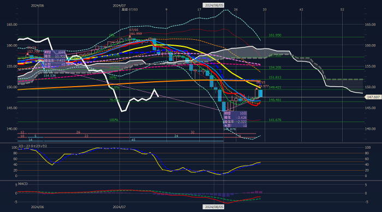The image size is (382, 212).
Task: Click the スローストキャスティクス panel title
Action: point(33,146)
